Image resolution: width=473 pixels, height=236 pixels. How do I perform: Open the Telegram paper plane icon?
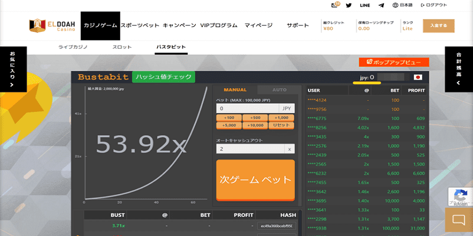click(x=382, y=5)
